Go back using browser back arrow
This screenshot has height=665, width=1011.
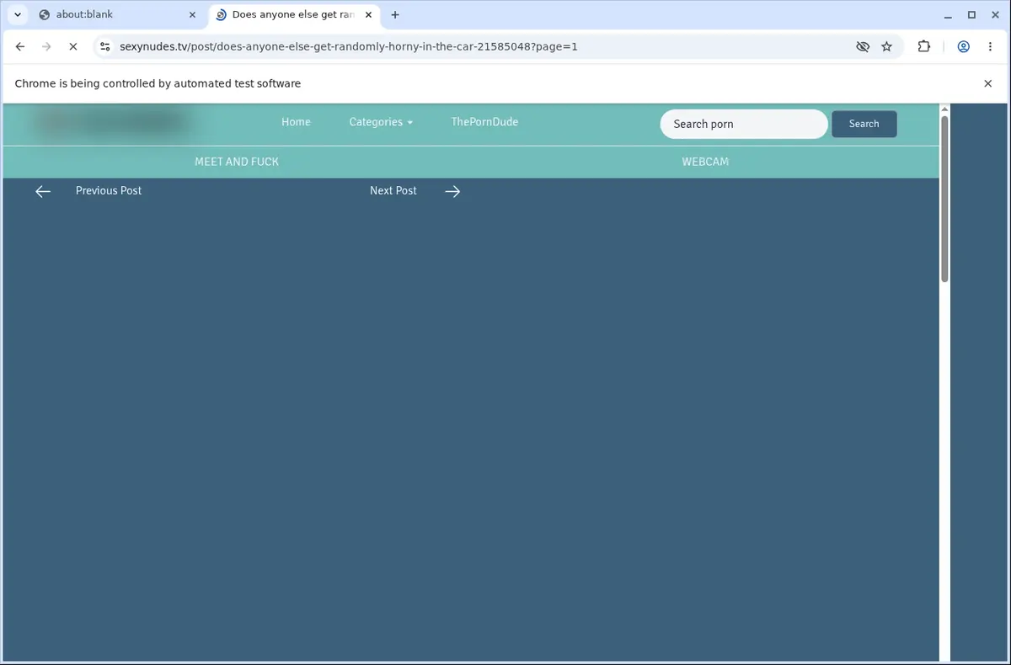[20, 47]
